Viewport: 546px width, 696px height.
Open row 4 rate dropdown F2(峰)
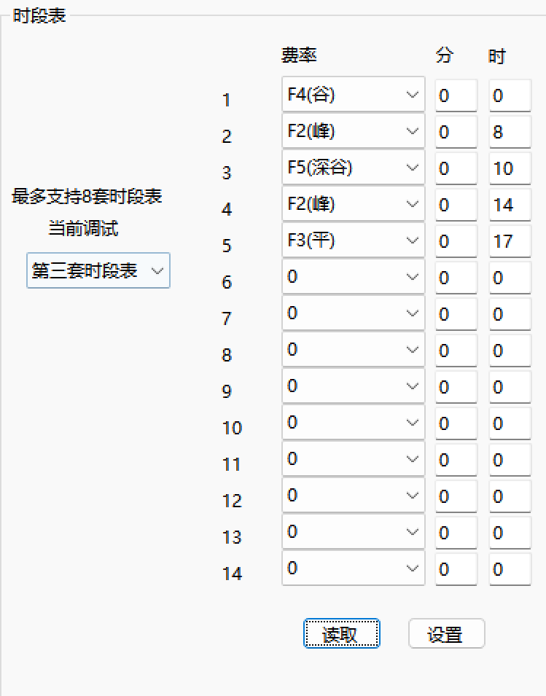(x=353, y=204)
